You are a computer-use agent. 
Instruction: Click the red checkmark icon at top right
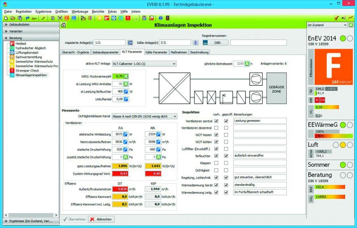pos(336,18)
